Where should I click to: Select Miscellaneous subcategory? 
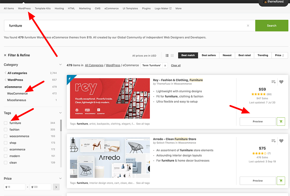tap(17, 100)
